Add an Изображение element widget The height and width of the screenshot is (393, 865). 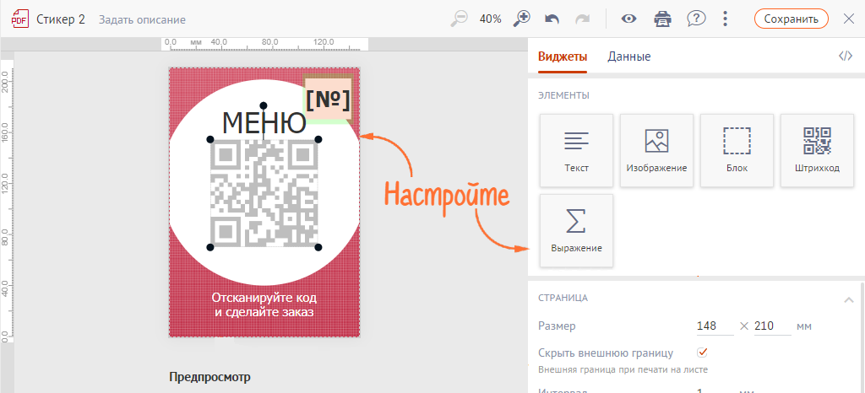(x=656, y=150)
